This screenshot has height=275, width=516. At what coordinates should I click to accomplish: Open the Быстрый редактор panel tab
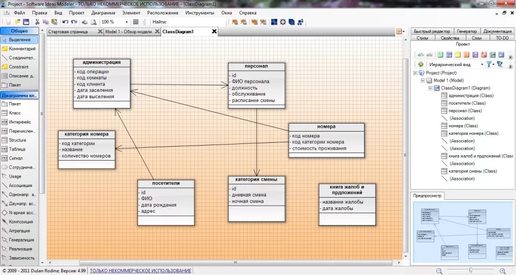pos(432,31)
